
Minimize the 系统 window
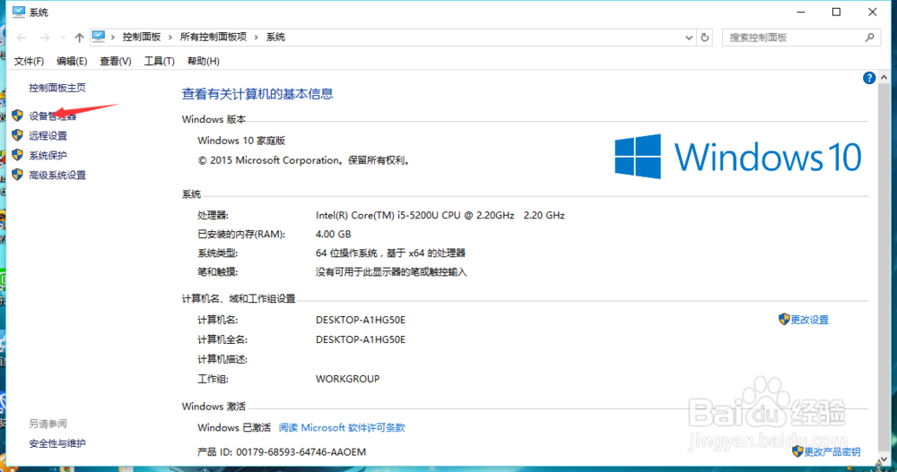coord(801,12)
